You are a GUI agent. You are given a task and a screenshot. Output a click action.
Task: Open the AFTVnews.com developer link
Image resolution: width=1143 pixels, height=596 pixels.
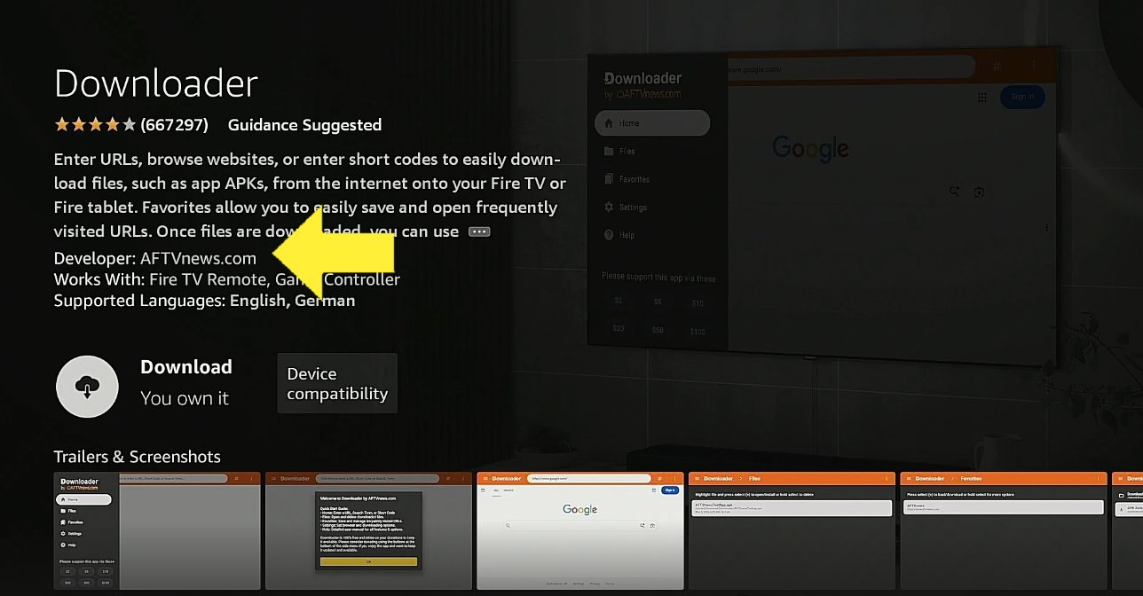click(197, 258)
